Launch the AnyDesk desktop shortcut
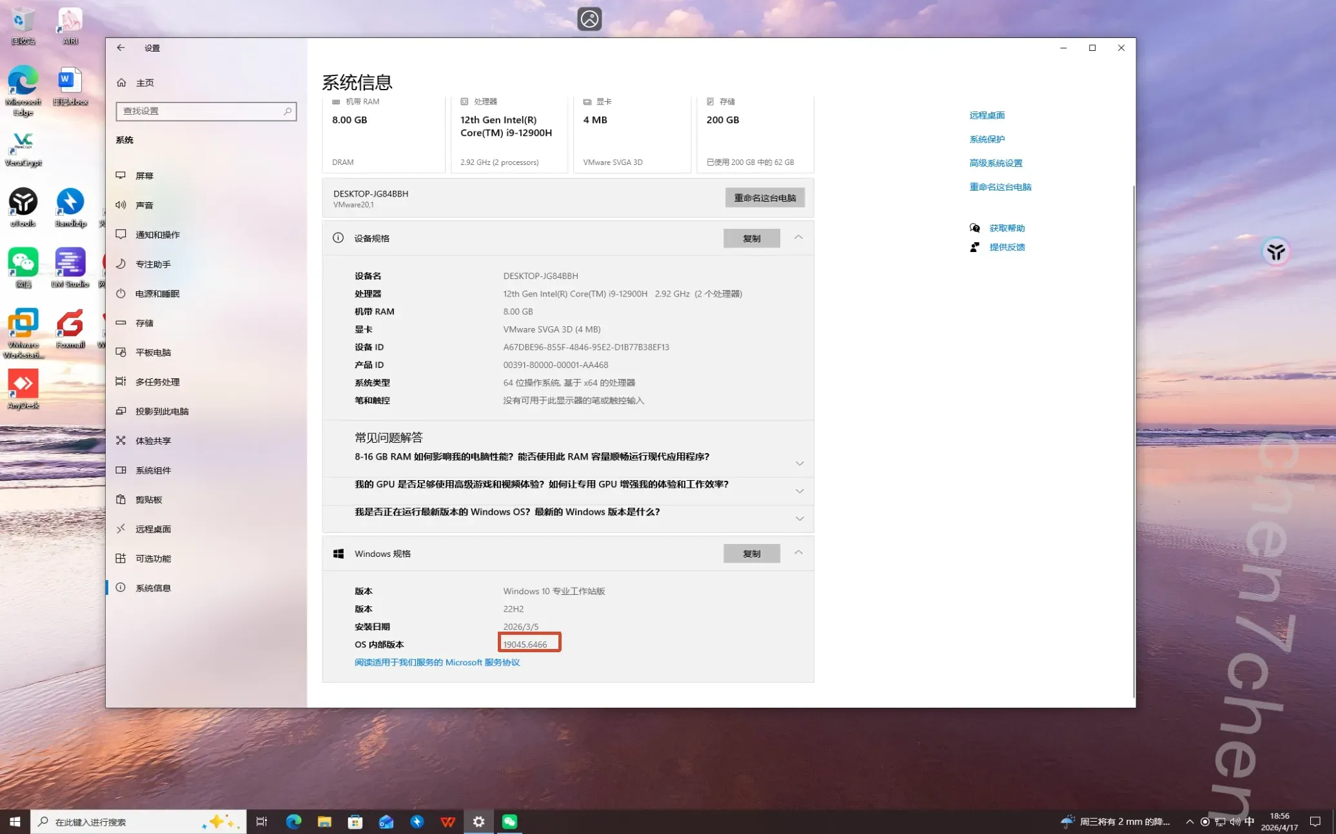Image resolution: width=1336 pixels, height=834 pixels. click(23, 385)
